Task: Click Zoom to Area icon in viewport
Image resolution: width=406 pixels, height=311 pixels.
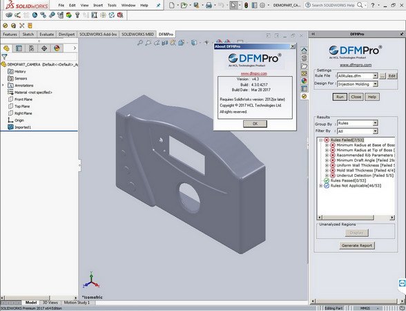Action: 148,43
